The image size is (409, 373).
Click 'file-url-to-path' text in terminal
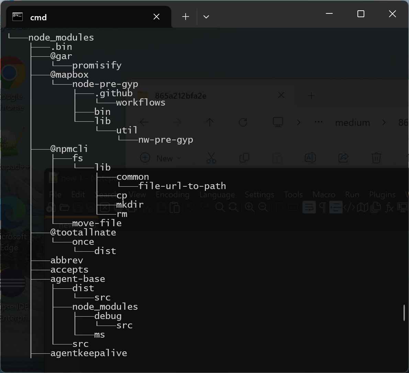point(182,186)
